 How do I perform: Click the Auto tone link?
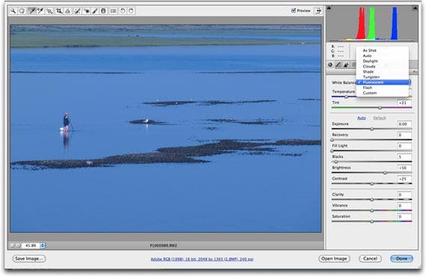[361, 118]
